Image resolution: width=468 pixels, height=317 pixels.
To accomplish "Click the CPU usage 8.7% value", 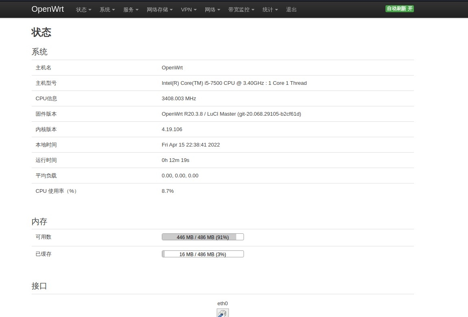I will click(x=168, y=191).
